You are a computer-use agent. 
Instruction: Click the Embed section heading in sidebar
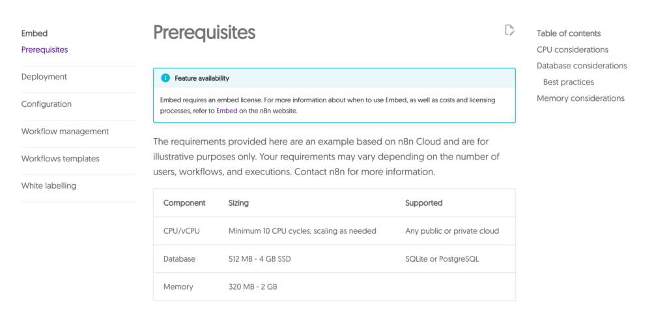tap(35, 33)
